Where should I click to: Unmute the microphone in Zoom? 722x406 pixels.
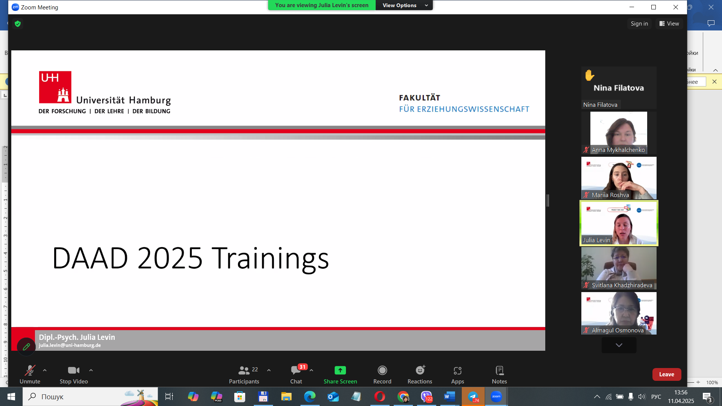pos(30,374)
